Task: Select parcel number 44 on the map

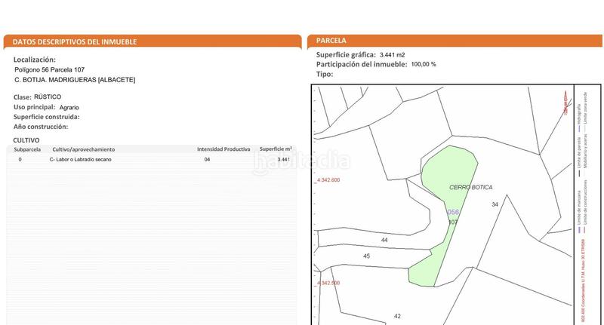Action: click(384, 240)
